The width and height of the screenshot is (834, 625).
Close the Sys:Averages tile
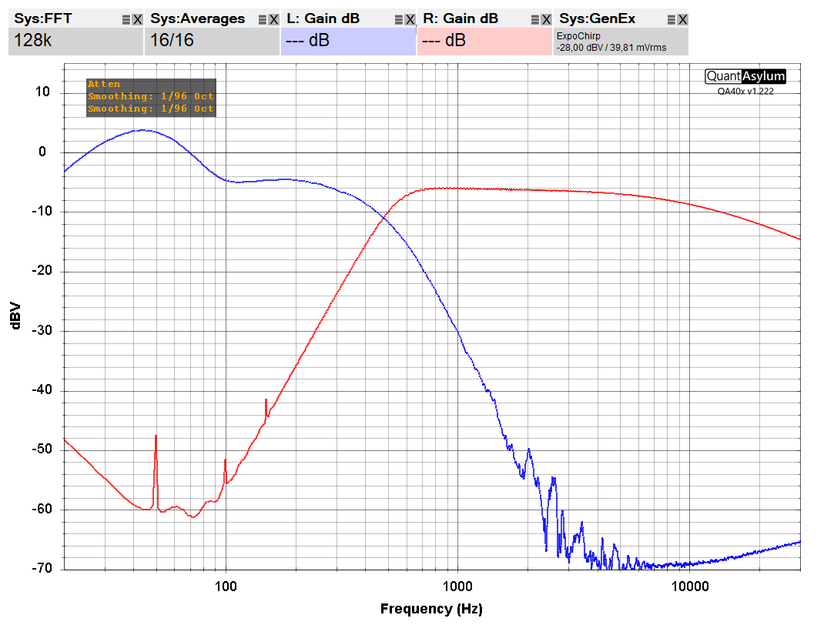point(274,20)
